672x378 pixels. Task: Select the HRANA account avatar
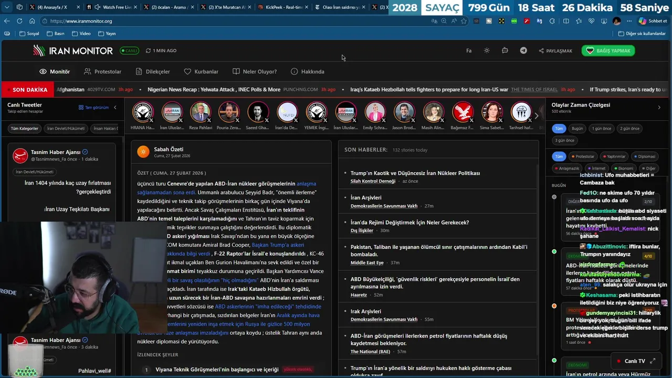click(x=143, y=112)
